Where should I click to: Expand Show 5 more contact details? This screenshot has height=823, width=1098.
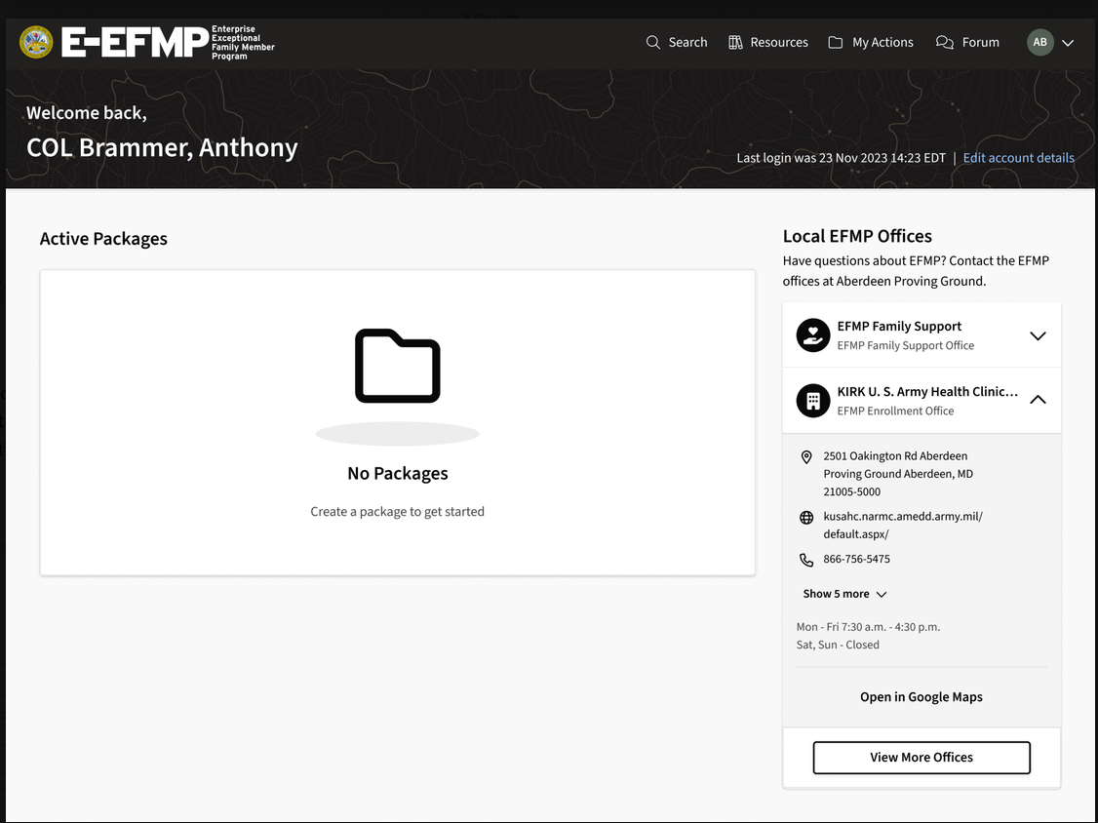pos(844,594)
